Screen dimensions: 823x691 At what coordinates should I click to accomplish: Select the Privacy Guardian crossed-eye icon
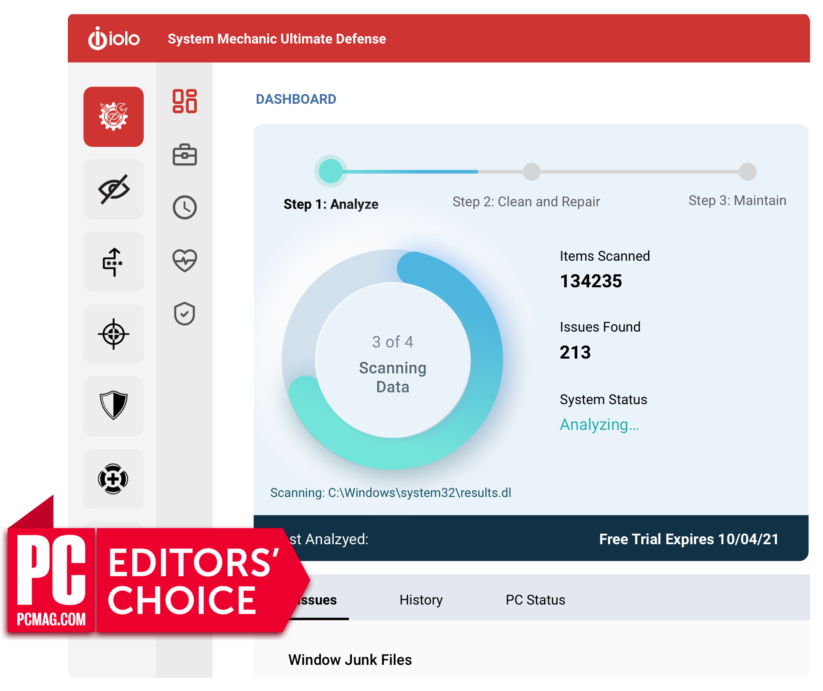tap(113, 189)
